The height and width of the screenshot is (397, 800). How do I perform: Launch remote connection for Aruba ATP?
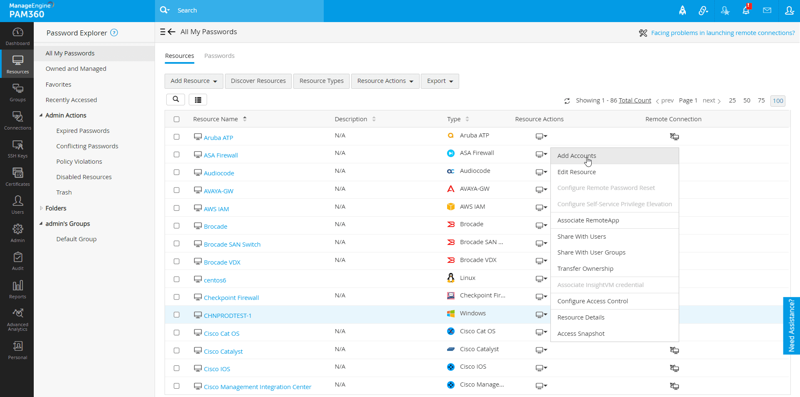tap(674, 137)
